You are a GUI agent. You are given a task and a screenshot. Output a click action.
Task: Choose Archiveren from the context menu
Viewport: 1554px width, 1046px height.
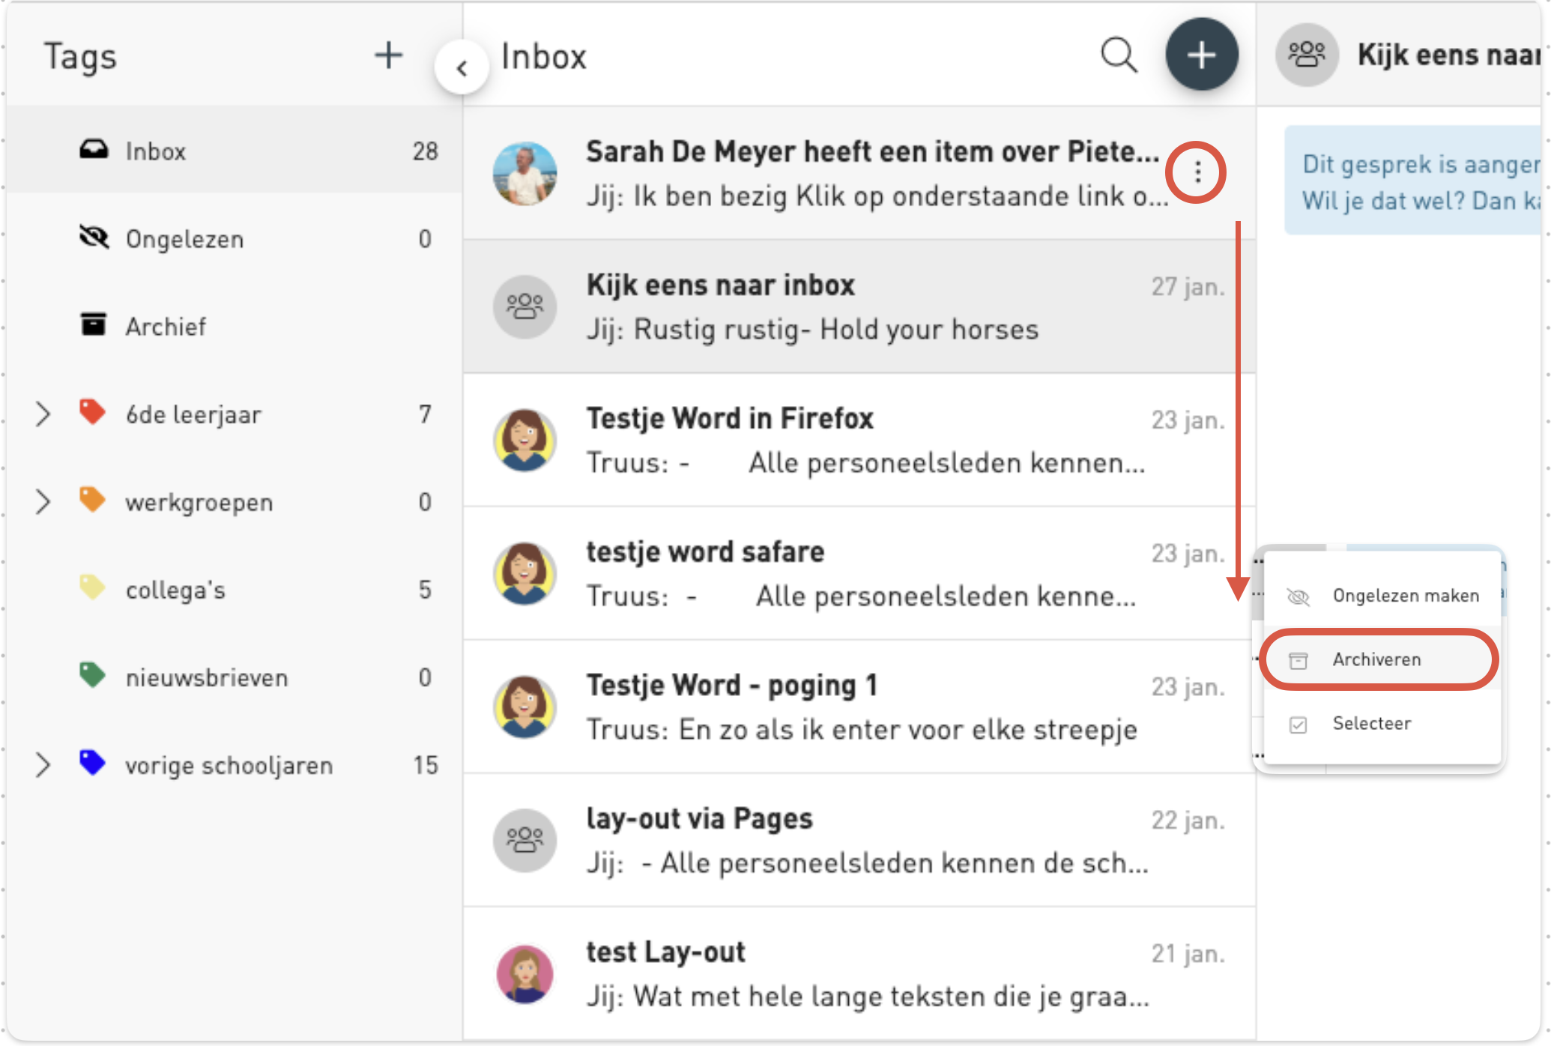point(1376,660)
